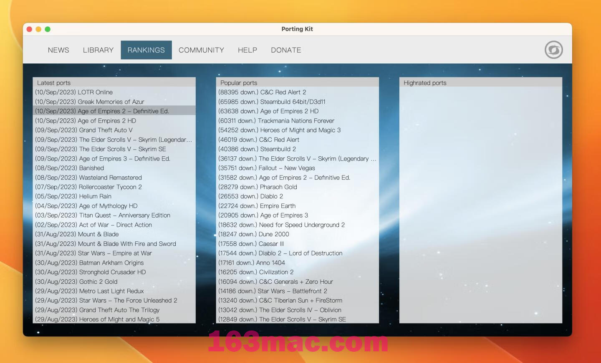Select Act of War – Direct Action
Screen dimensions: 601x363
pos(114,225)
